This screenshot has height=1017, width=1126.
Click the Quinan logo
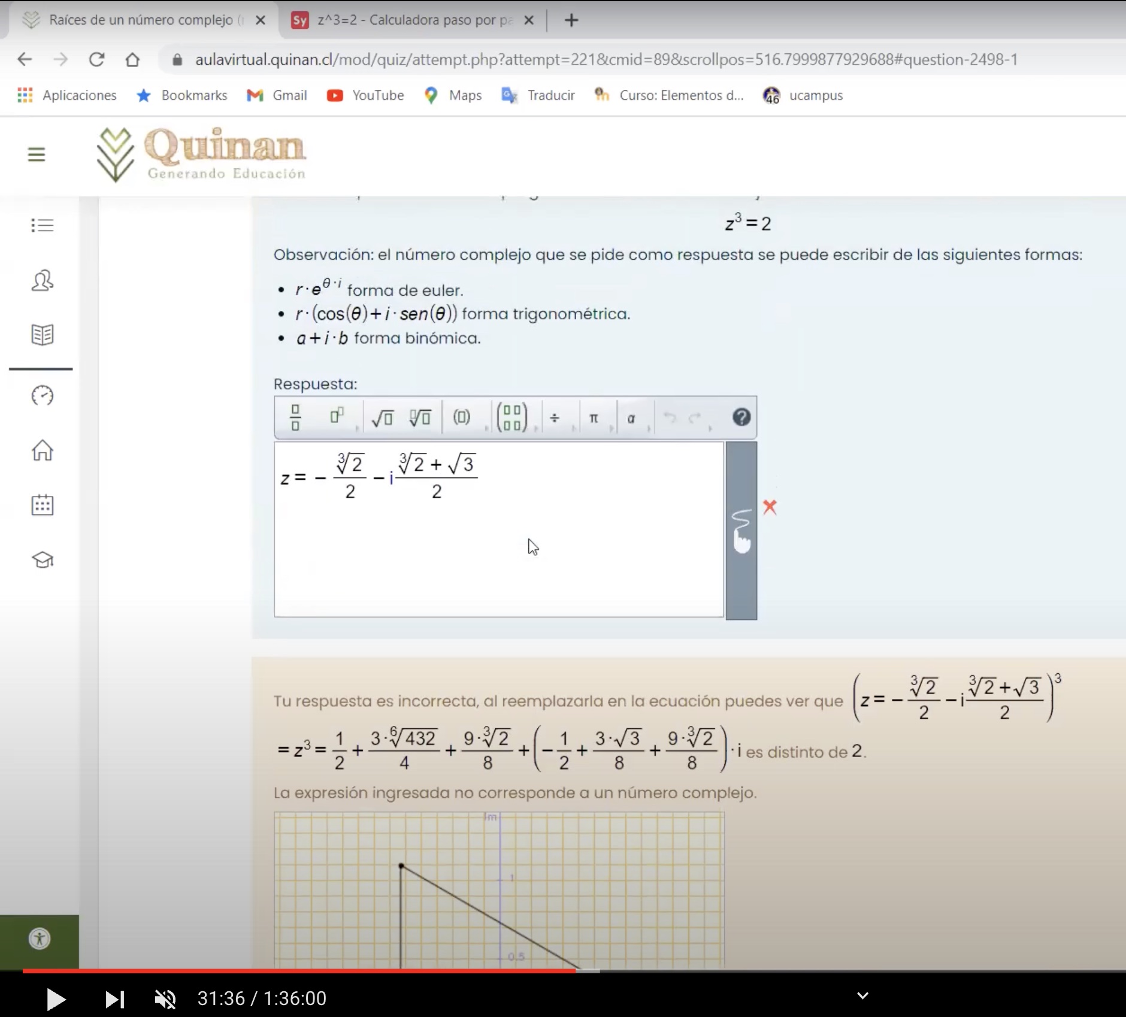201,155
